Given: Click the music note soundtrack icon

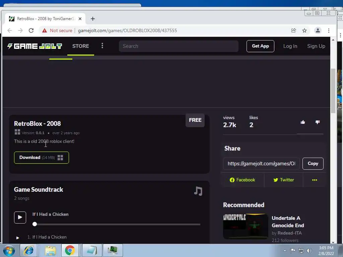Looking at the screenshot, I should click(x=198, y=191).
